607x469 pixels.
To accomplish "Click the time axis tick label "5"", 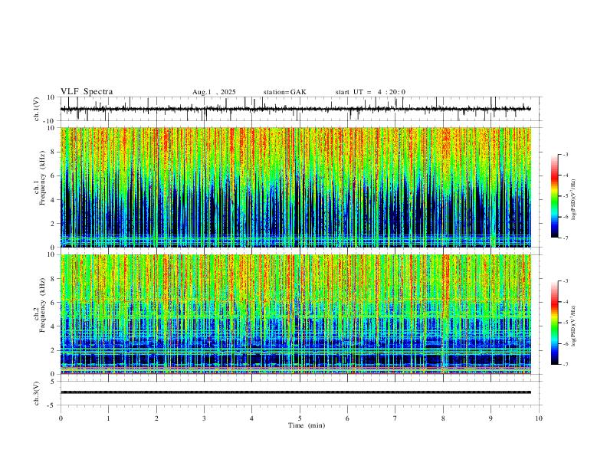I will tap(300, 418).
